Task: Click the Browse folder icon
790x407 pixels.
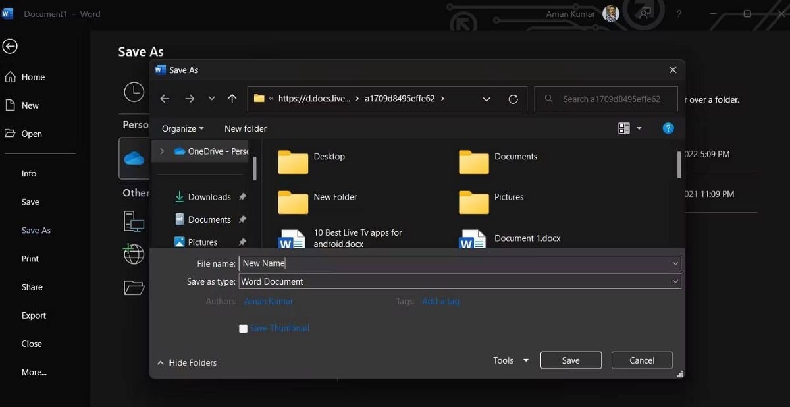Action: tap(134, 288)
